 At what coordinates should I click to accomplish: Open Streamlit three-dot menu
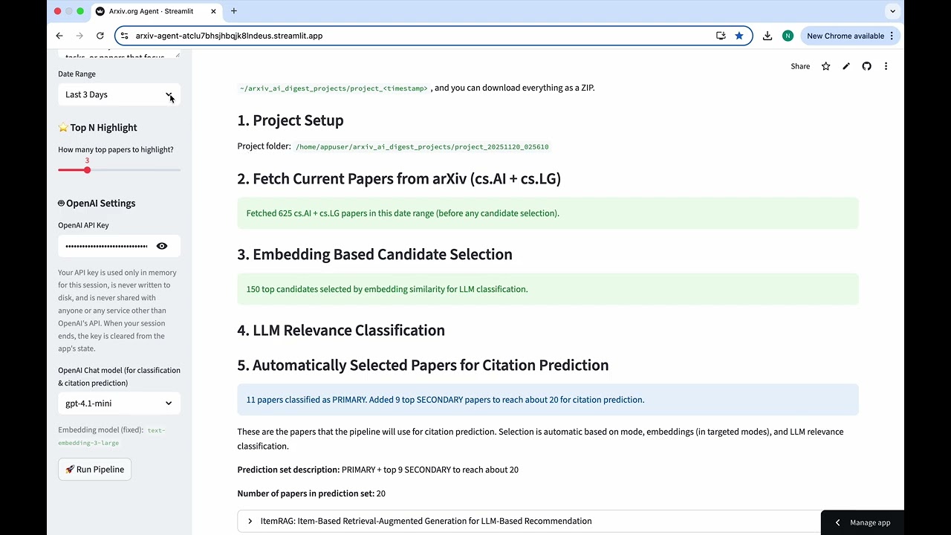[x=886, y=66]
